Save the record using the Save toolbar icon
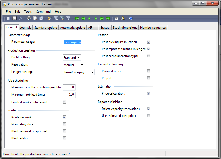Image resolution: width=221 pixels, height=159 pixels. (x=14, y=18)
